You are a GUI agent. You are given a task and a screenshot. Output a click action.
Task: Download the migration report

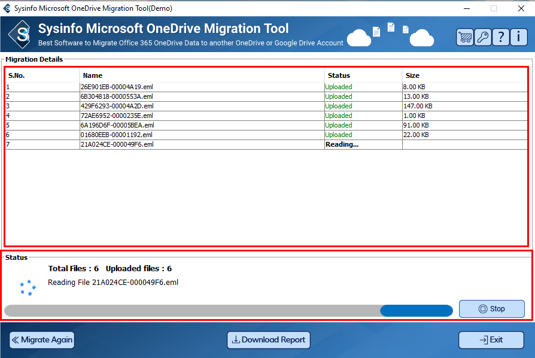point(269,339)
